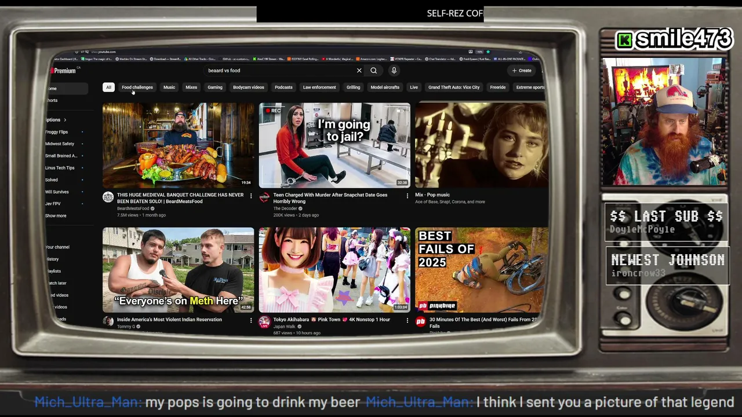Image resolution: width=742 pixels, height=417 pixels.
Task: Open more options for Teen Charged video
Action: coord(408,196)
